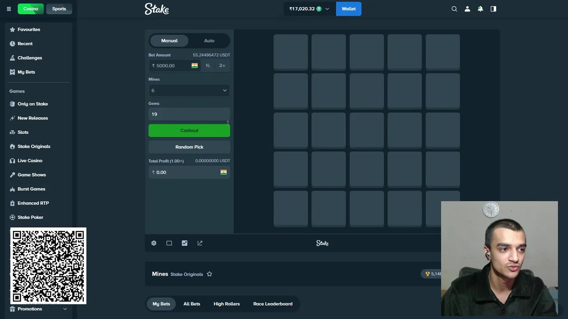
Task: Open live stats chart icon
Action: coord(185,243)
